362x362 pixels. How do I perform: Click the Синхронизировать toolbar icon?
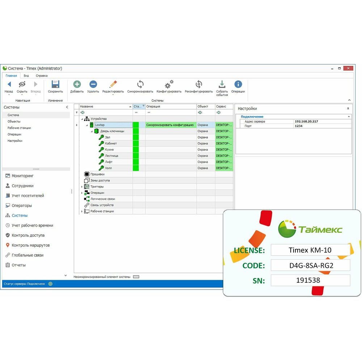click(140, 85)
